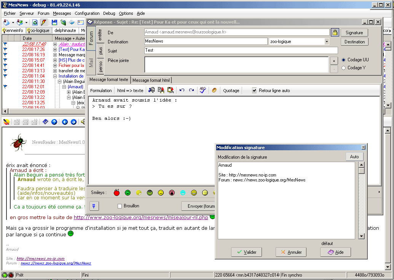Go to next message with blue right arrow
The width and height of the screenshot is (394, 280).
[x=73, y=122]
